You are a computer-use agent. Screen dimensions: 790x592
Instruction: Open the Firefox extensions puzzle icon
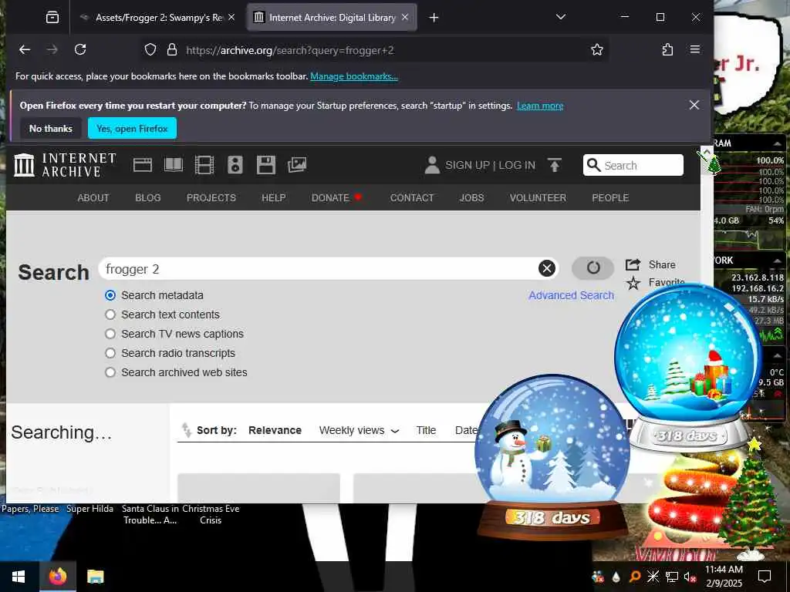pyautogui.click(x=667, y=49)
